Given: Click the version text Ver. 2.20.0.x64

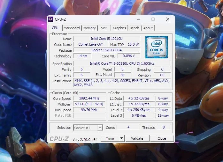Looking at the screenshot, I should 85,140.
